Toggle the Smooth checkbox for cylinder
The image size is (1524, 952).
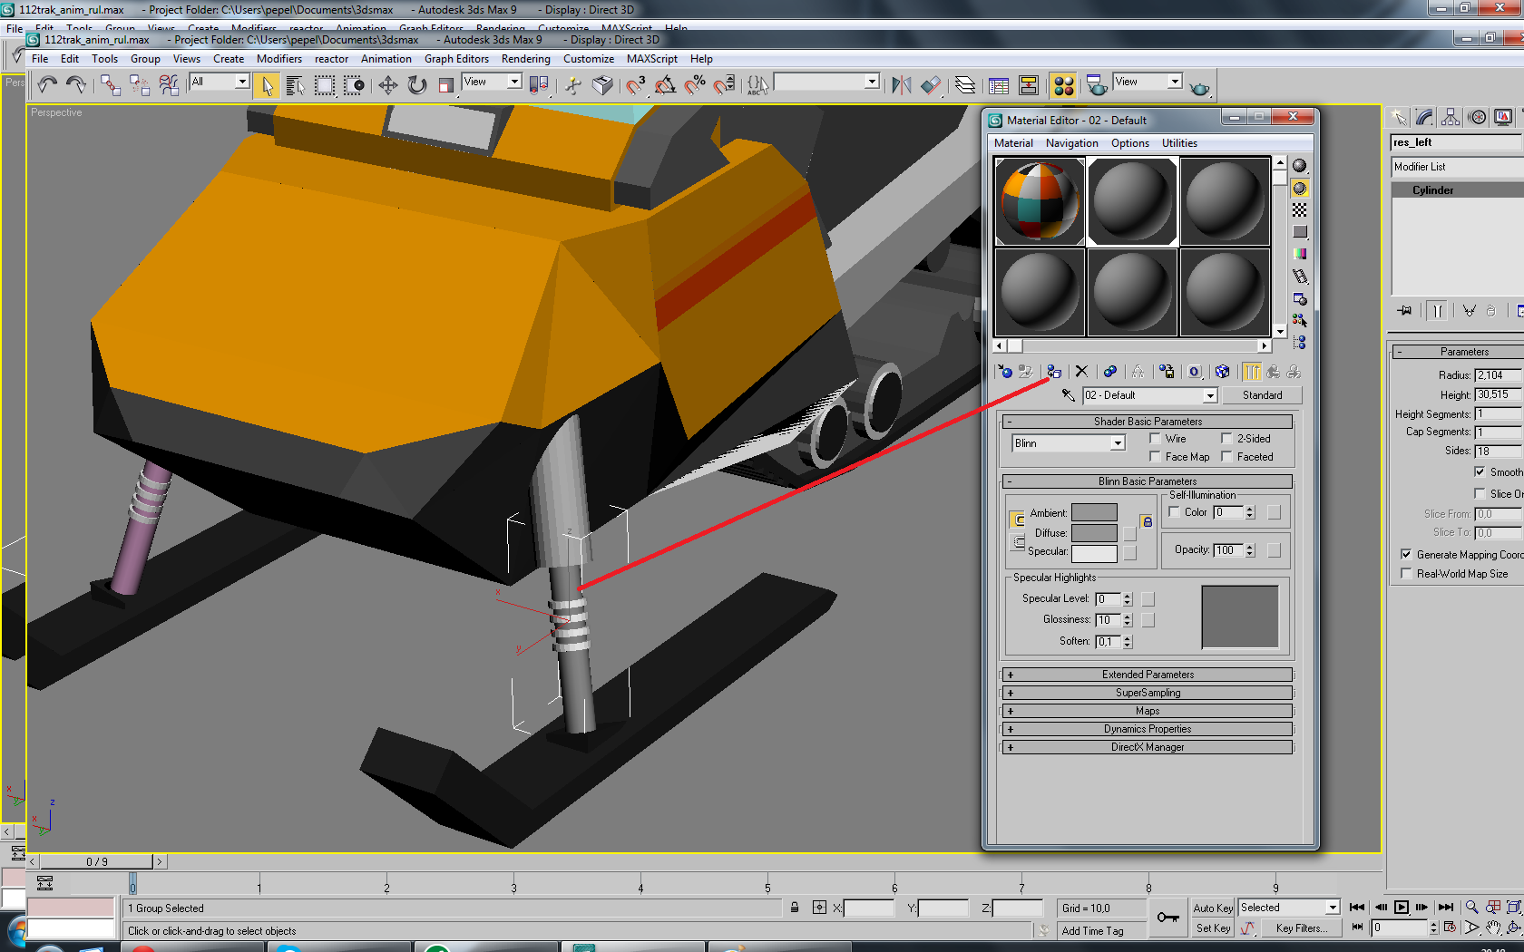(x=1480, y=471)
